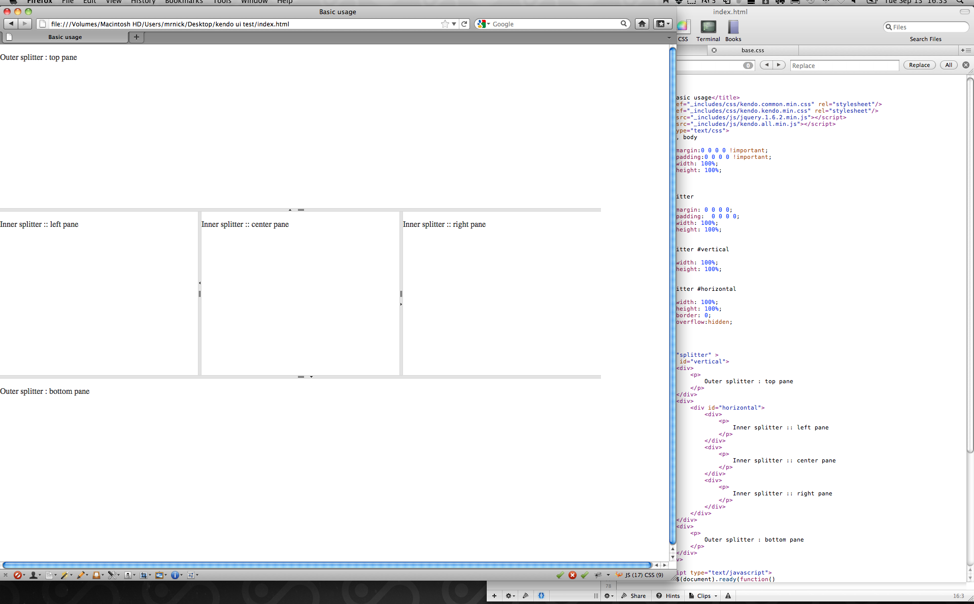Open the Cookies menu in Web Developer toolbar
Screen dimensions: 974x604
pyautogui.click(x=35, y=575)
